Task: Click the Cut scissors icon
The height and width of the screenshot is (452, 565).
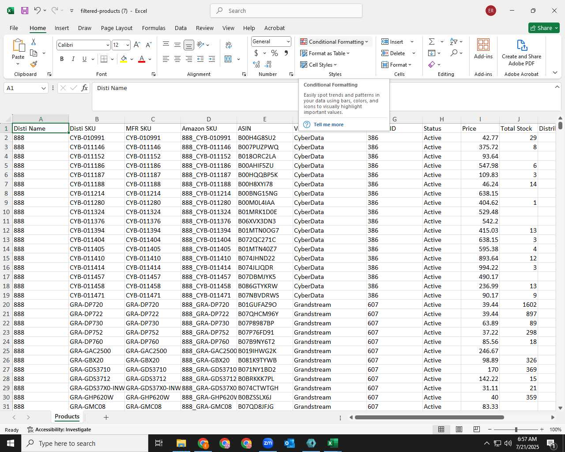Action: tap(34, 41)
